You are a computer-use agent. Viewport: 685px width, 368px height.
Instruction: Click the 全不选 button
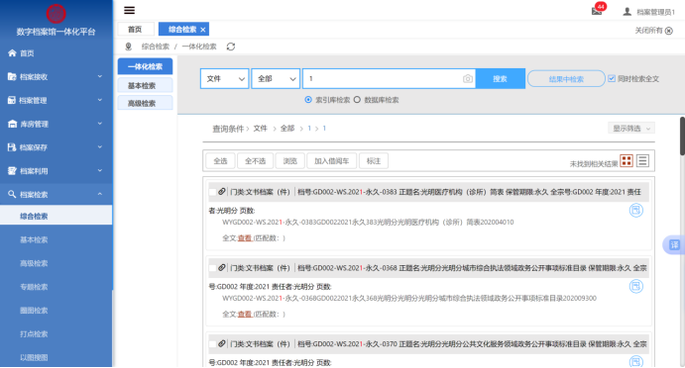click(x=255, y=161)
